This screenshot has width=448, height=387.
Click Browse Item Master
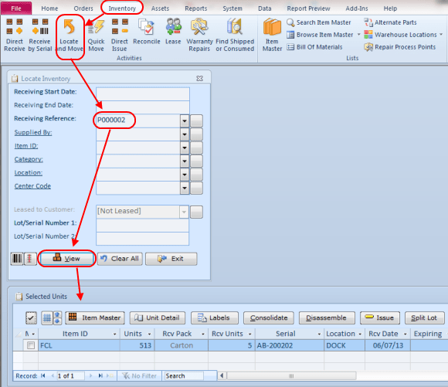pyautogui.click(x=320, y=35)
